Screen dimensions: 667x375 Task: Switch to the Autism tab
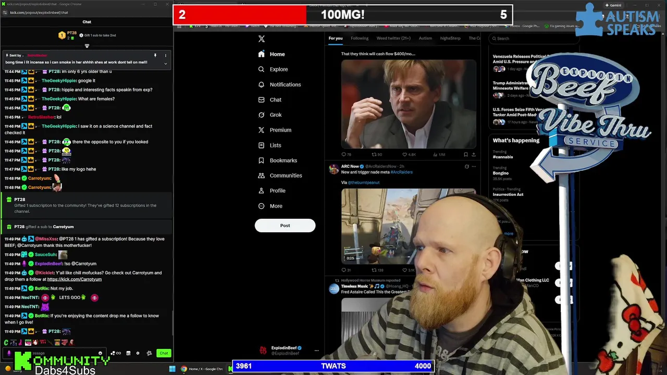(x=425, y=38)
